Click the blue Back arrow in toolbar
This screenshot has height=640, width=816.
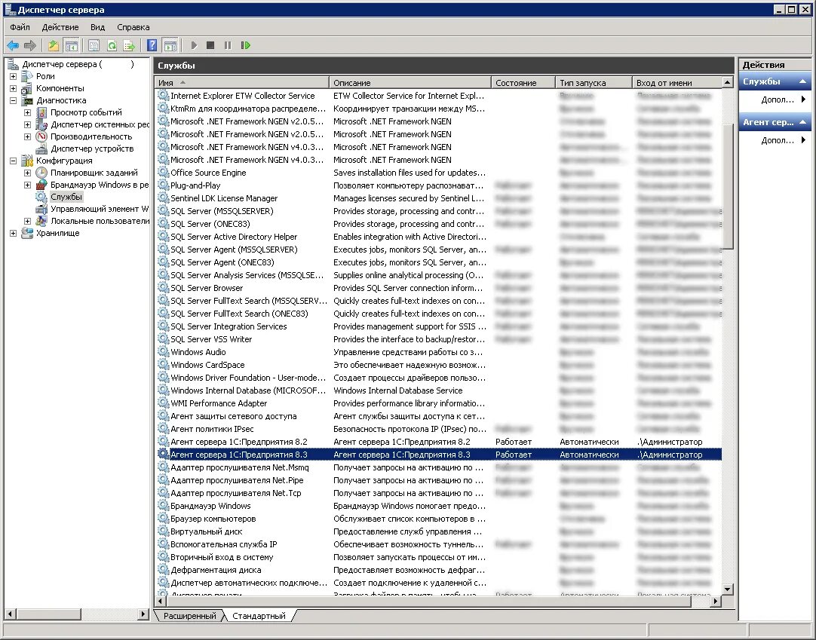[13, 46]
